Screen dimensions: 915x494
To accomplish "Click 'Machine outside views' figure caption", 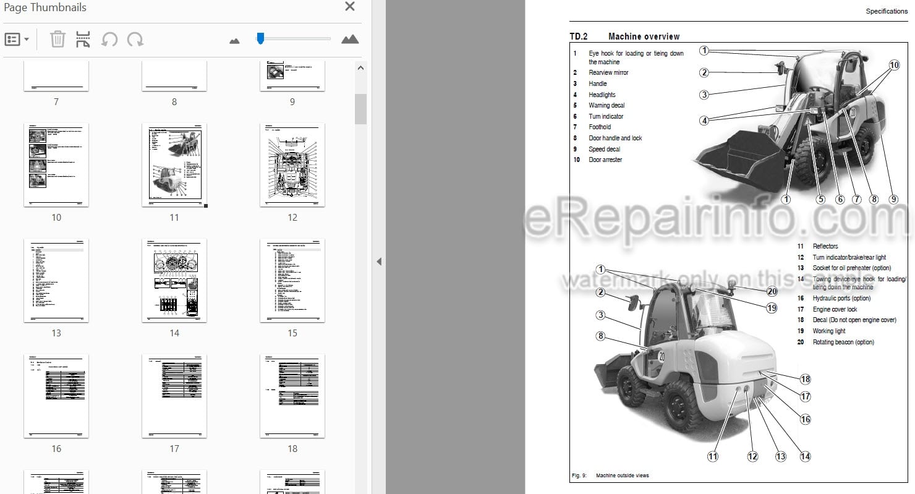I will tap(623, 475).
